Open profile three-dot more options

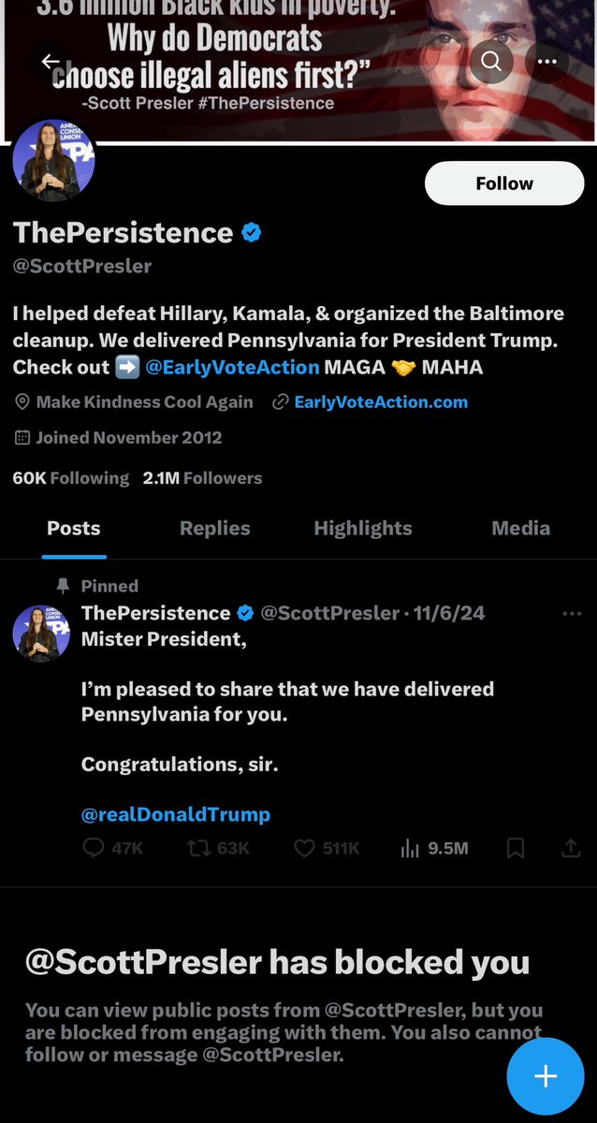coord(547,62)
